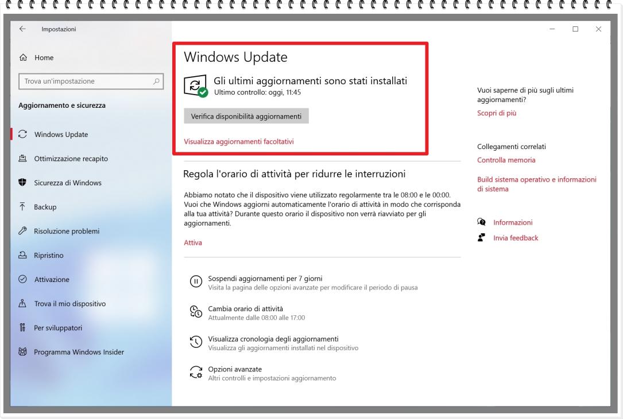This screenshot has width=623, height=419.
Task: Open Visualizza aggiornamenti facoltativi link
Action: coord(239,142)
